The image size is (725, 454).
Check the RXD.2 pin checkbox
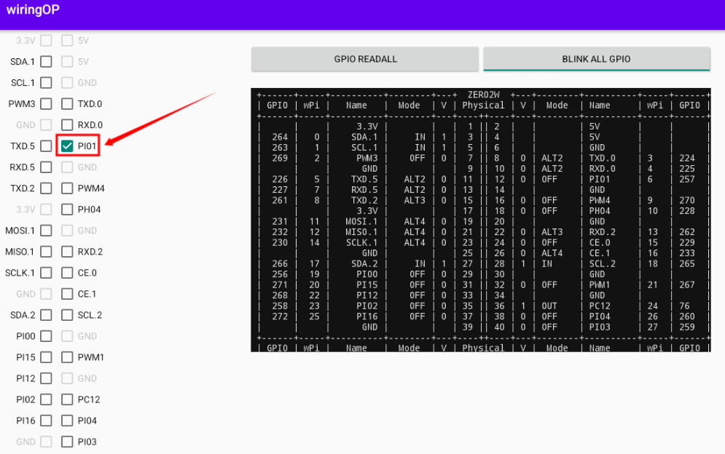[x=67, y=252]
